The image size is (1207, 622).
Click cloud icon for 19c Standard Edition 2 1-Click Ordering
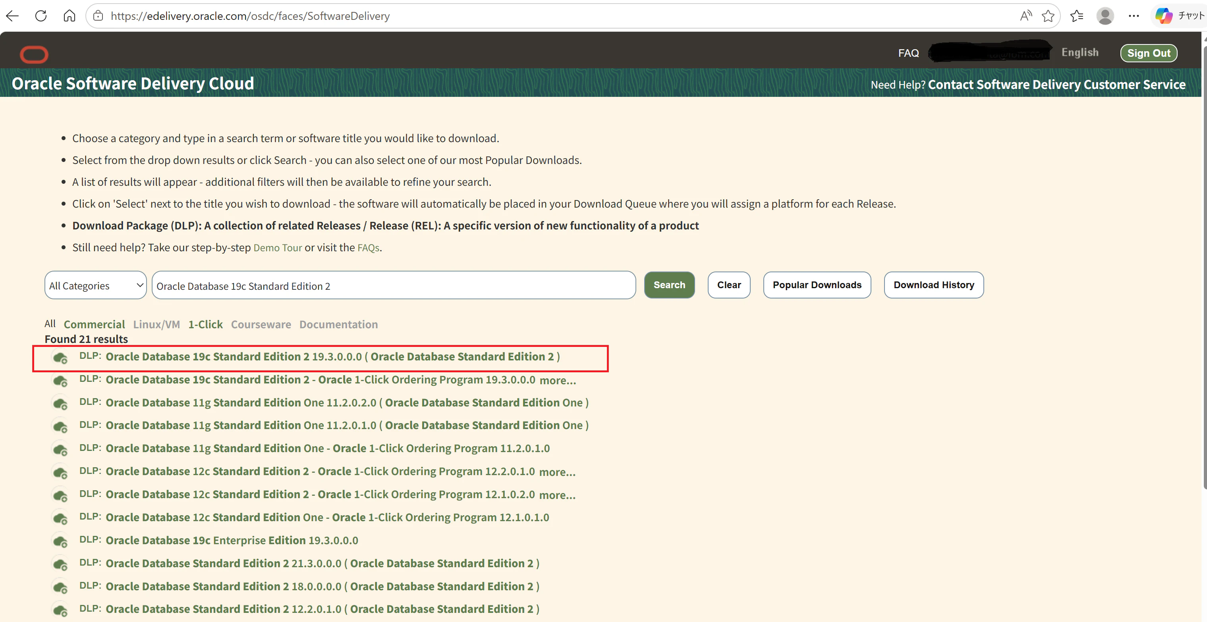click(60, 381)
